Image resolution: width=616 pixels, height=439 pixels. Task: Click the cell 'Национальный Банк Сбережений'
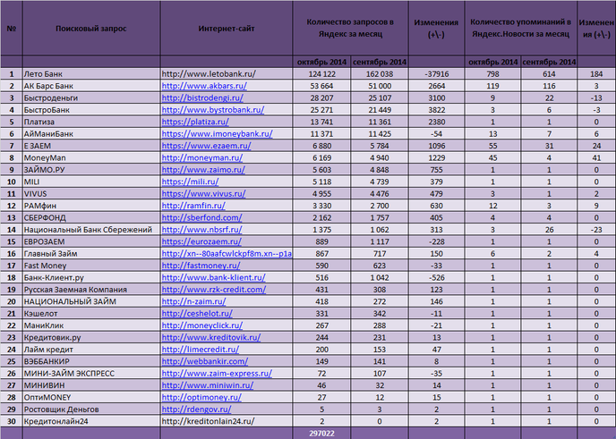point(91,230)
